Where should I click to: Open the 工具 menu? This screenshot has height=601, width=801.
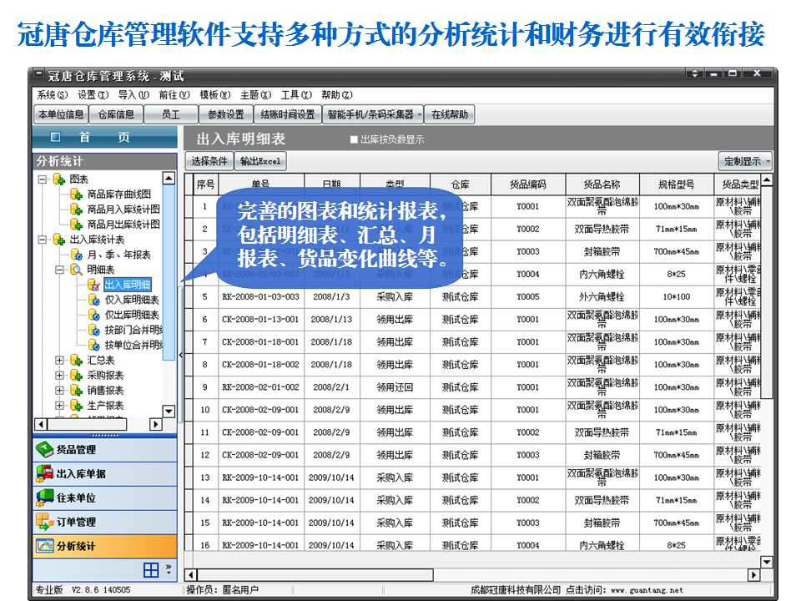tap(295, 95)
